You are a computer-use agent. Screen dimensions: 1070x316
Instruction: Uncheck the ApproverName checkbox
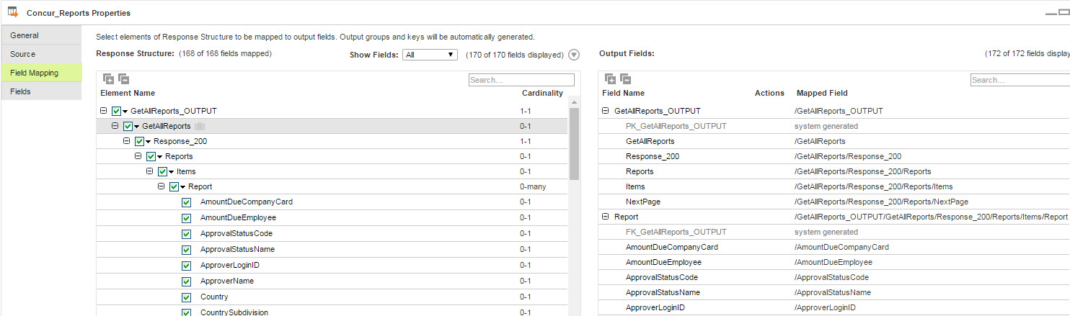click(x=186, y=281)
